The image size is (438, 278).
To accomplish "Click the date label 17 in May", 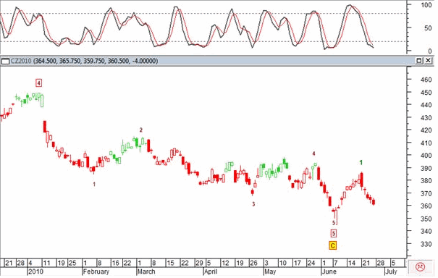I will click(x=298, y=264).
